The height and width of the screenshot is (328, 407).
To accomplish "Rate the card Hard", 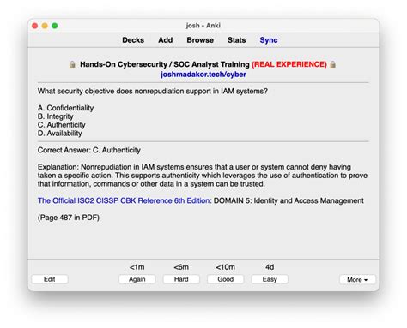I will pyautogui.click(x=181, y=279).
